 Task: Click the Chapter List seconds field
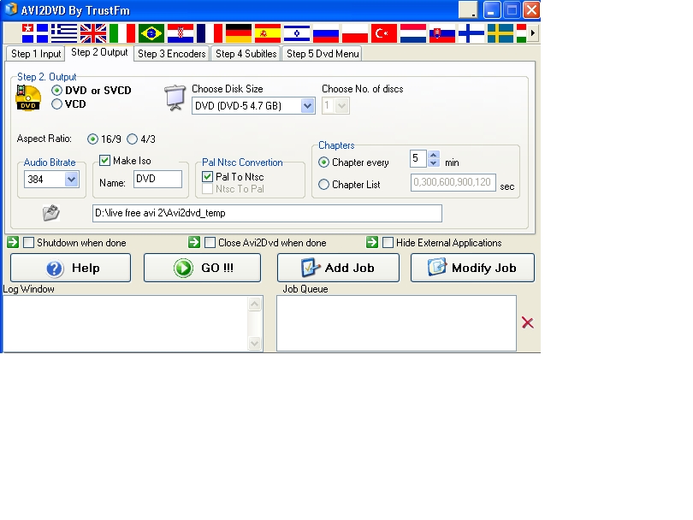tap(453, 182)
